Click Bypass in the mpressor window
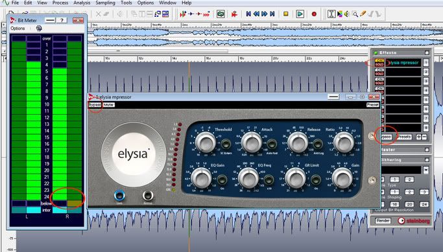This screenshot has width=443, height=252. click(95, 105)
